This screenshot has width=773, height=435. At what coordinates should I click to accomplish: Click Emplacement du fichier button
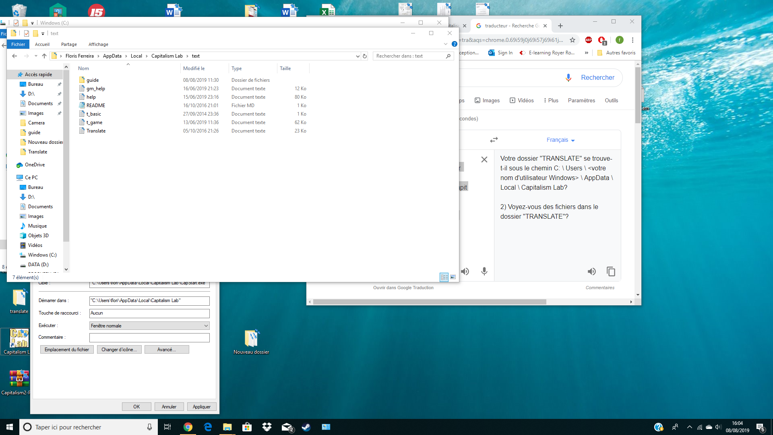click(x=67, y=350)
